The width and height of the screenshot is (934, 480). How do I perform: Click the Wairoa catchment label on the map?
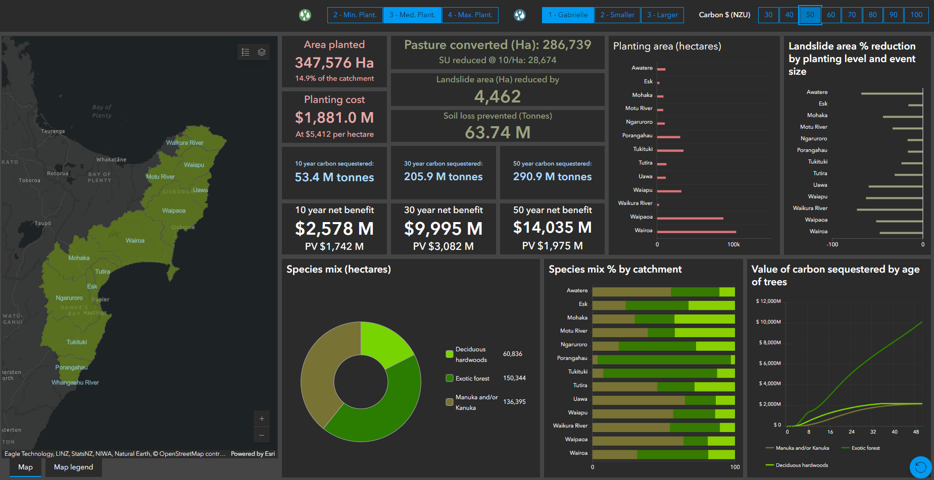pyautogui.click(x=135, y=241)
